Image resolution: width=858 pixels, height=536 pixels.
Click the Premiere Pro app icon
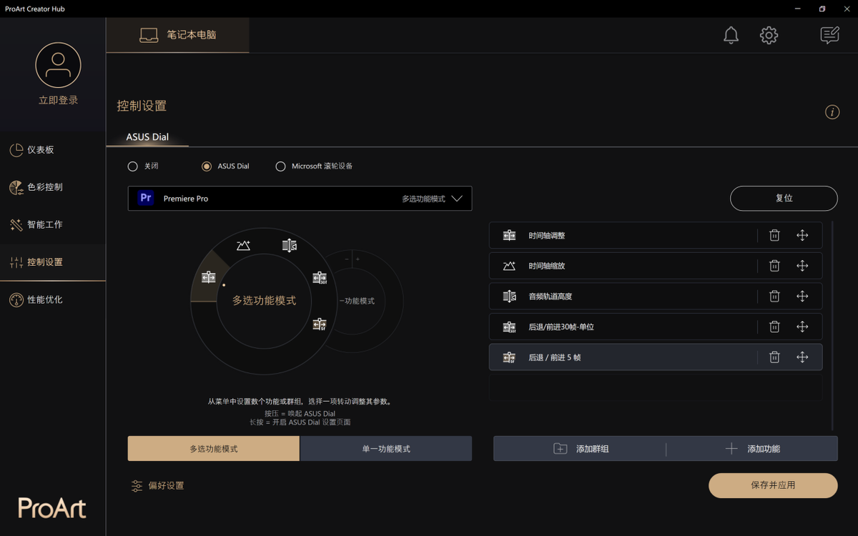coord(146,198)
